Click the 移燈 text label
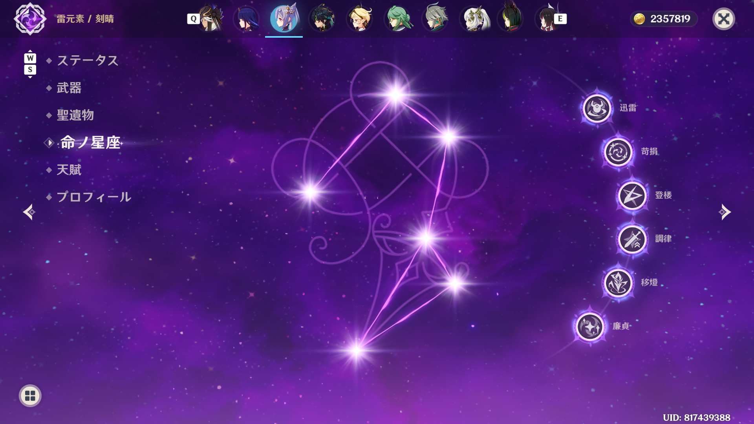 (x=649, y=282)
